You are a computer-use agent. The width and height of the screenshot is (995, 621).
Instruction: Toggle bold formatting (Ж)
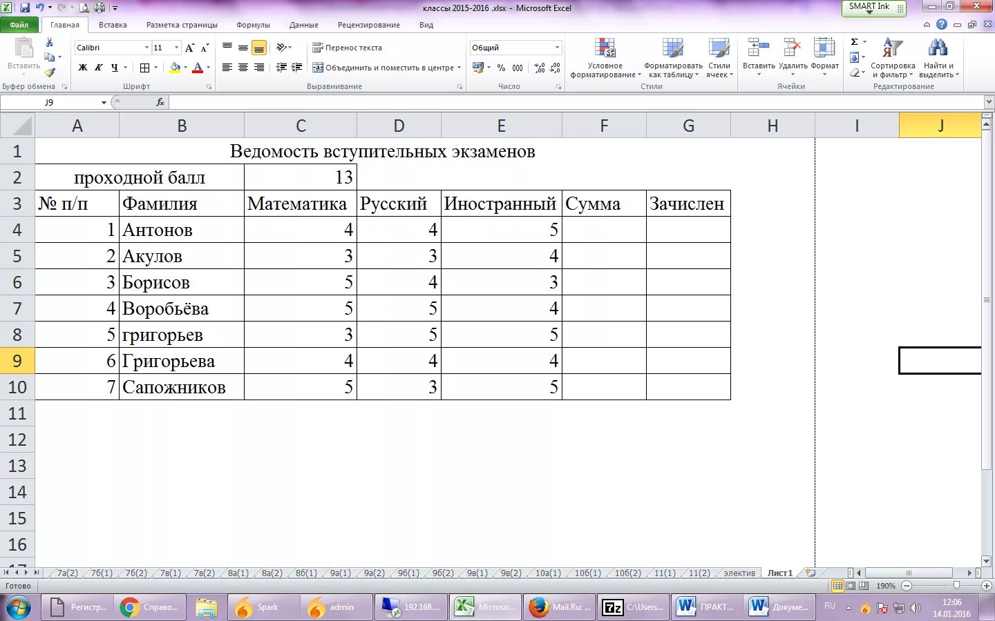[83, 68]
